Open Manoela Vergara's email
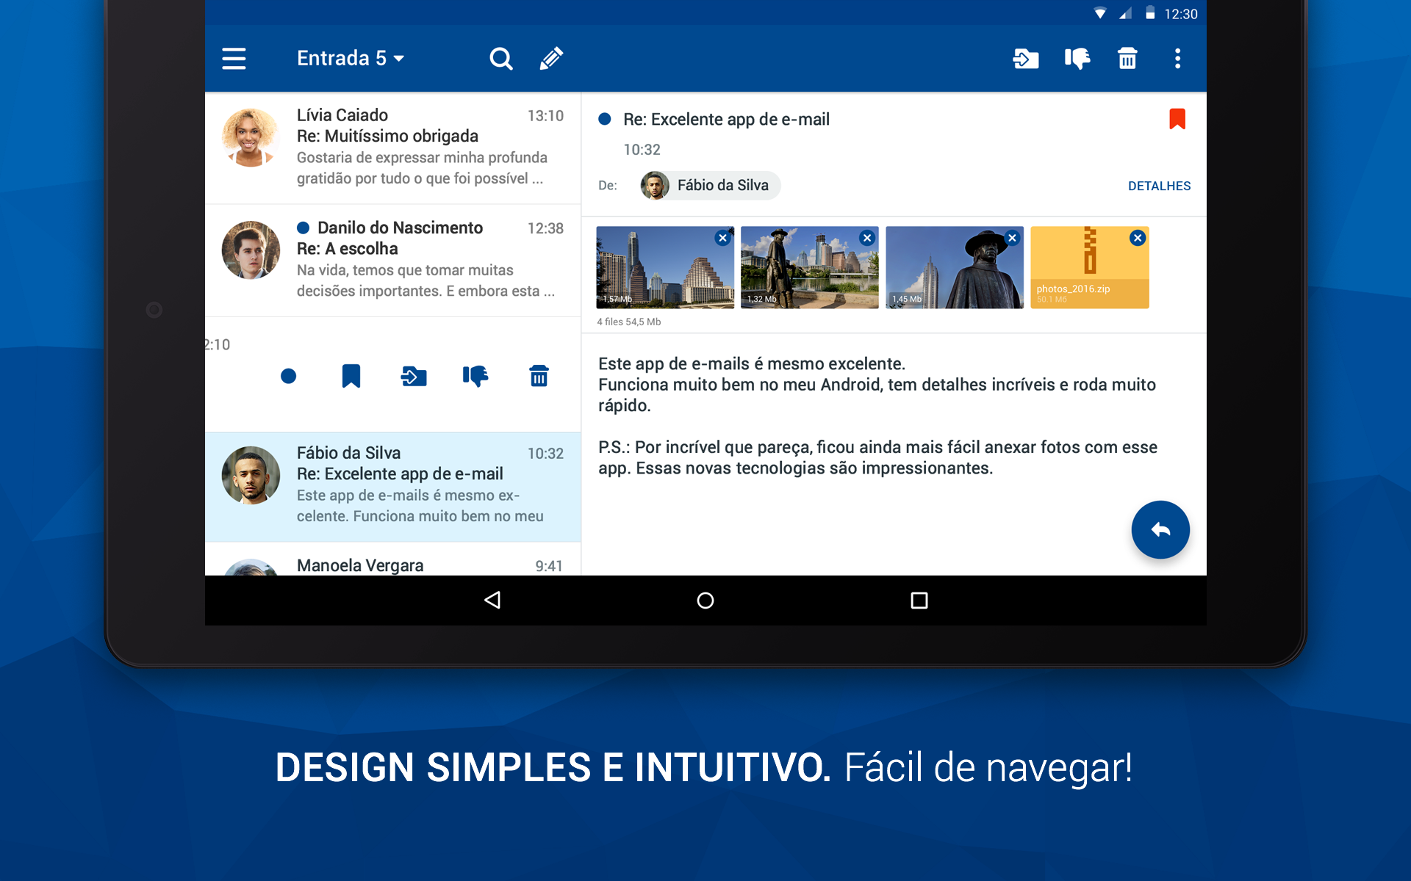1411x881 pixels. tap(393, 560)
